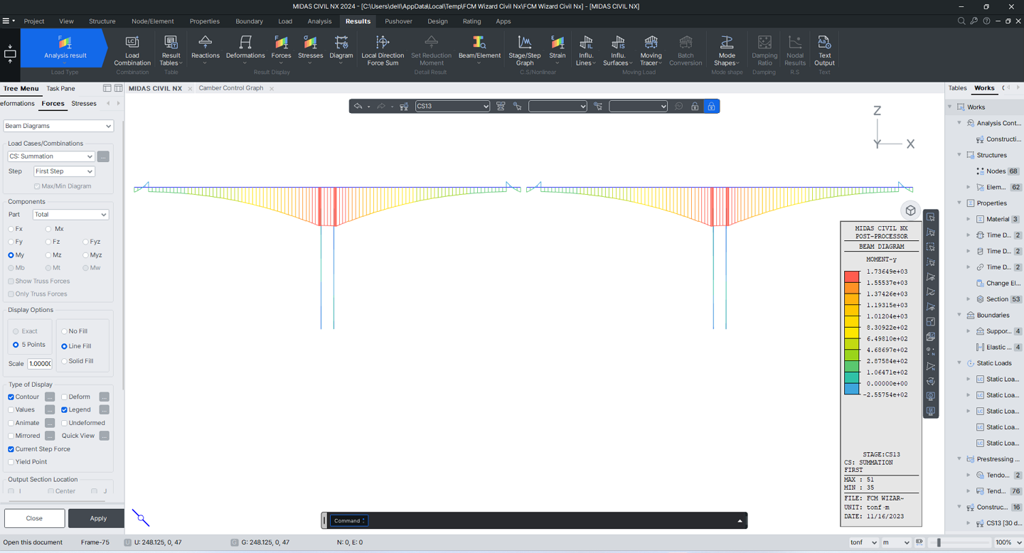Open the Damping Ratio tool
Viewport: 1024px width, 553px height.
pos(764,50)
